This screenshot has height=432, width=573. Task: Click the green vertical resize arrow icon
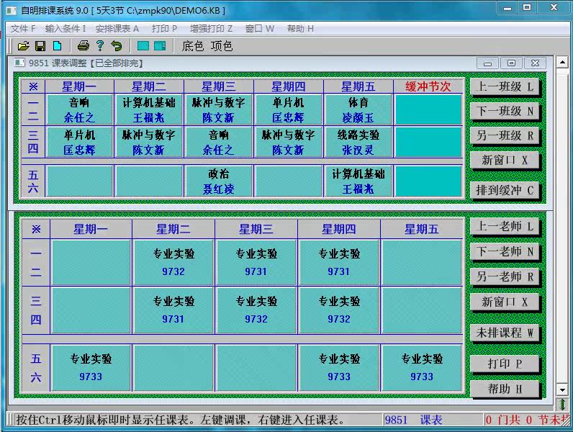click(x=562, y=405)
